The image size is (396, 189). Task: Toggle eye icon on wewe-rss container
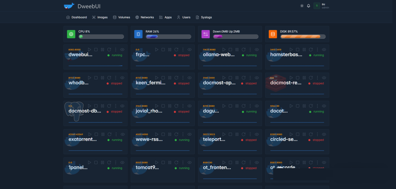[x=190, y=134]
